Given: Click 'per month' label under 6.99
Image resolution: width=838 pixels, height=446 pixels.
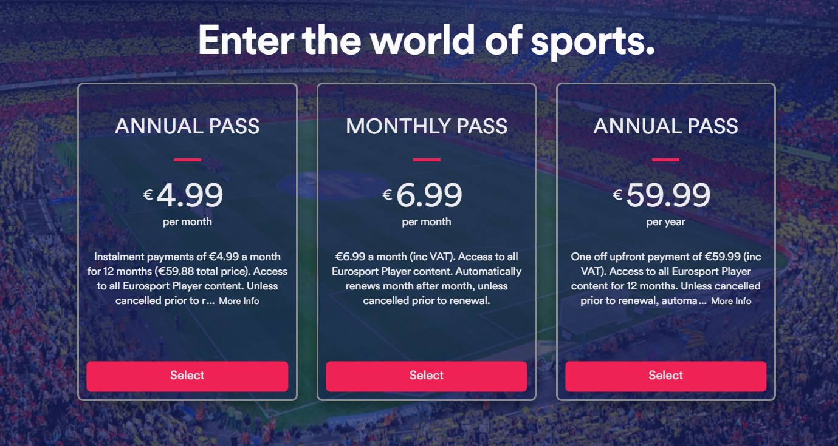Looking at the screenshot, I should coord(427,222).
